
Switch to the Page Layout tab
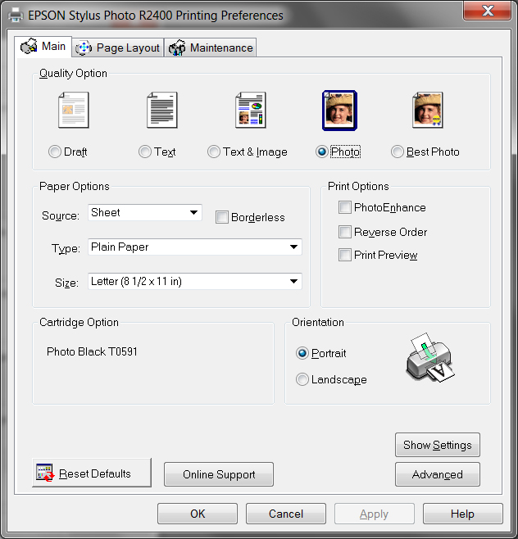[118, 48]
